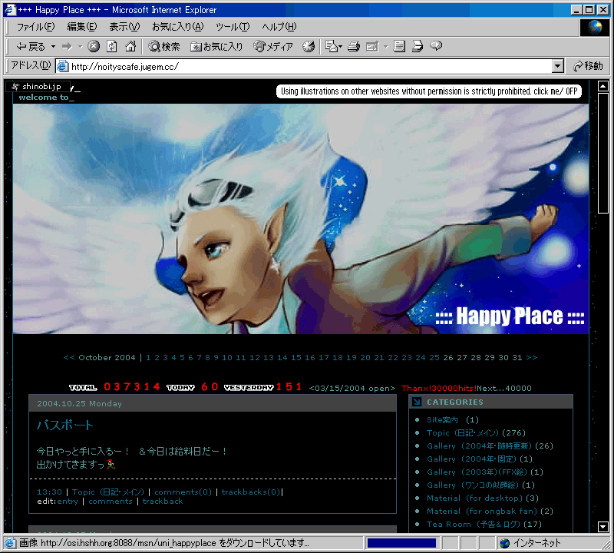The height and width of the screenshot is (553, 614).
Task: Click the Refresh page icon
Action: pyautogui.click(x=112, y=47)
